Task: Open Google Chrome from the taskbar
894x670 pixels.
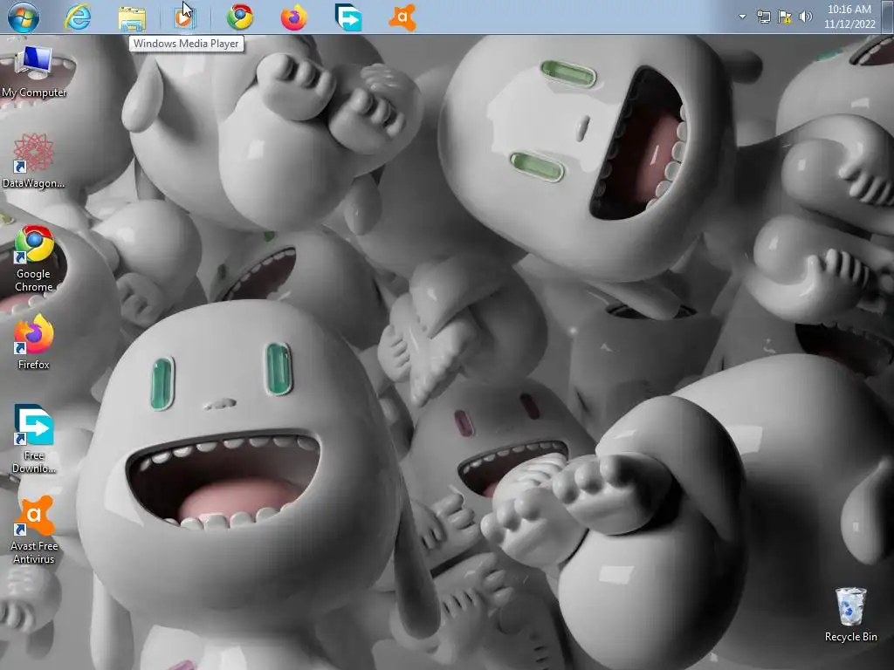Action: point(240,17)
